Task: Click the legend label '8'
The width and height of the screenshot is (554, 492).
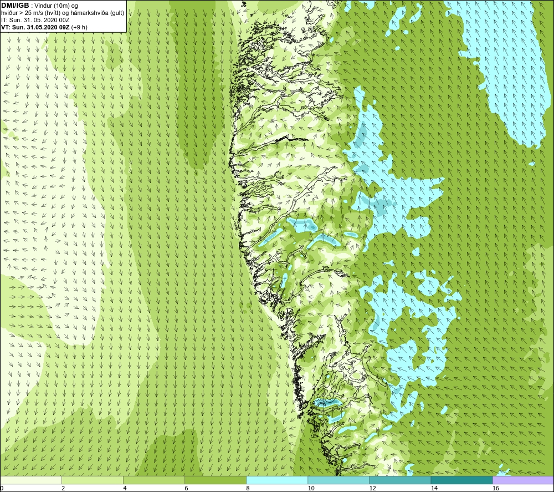Action: pyautogui.click(x=248, y=488)
